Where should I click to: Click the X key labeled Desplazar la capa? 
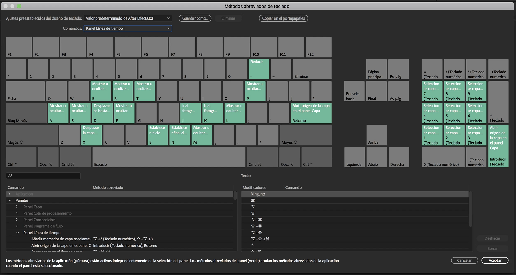[x=91, y=135]
